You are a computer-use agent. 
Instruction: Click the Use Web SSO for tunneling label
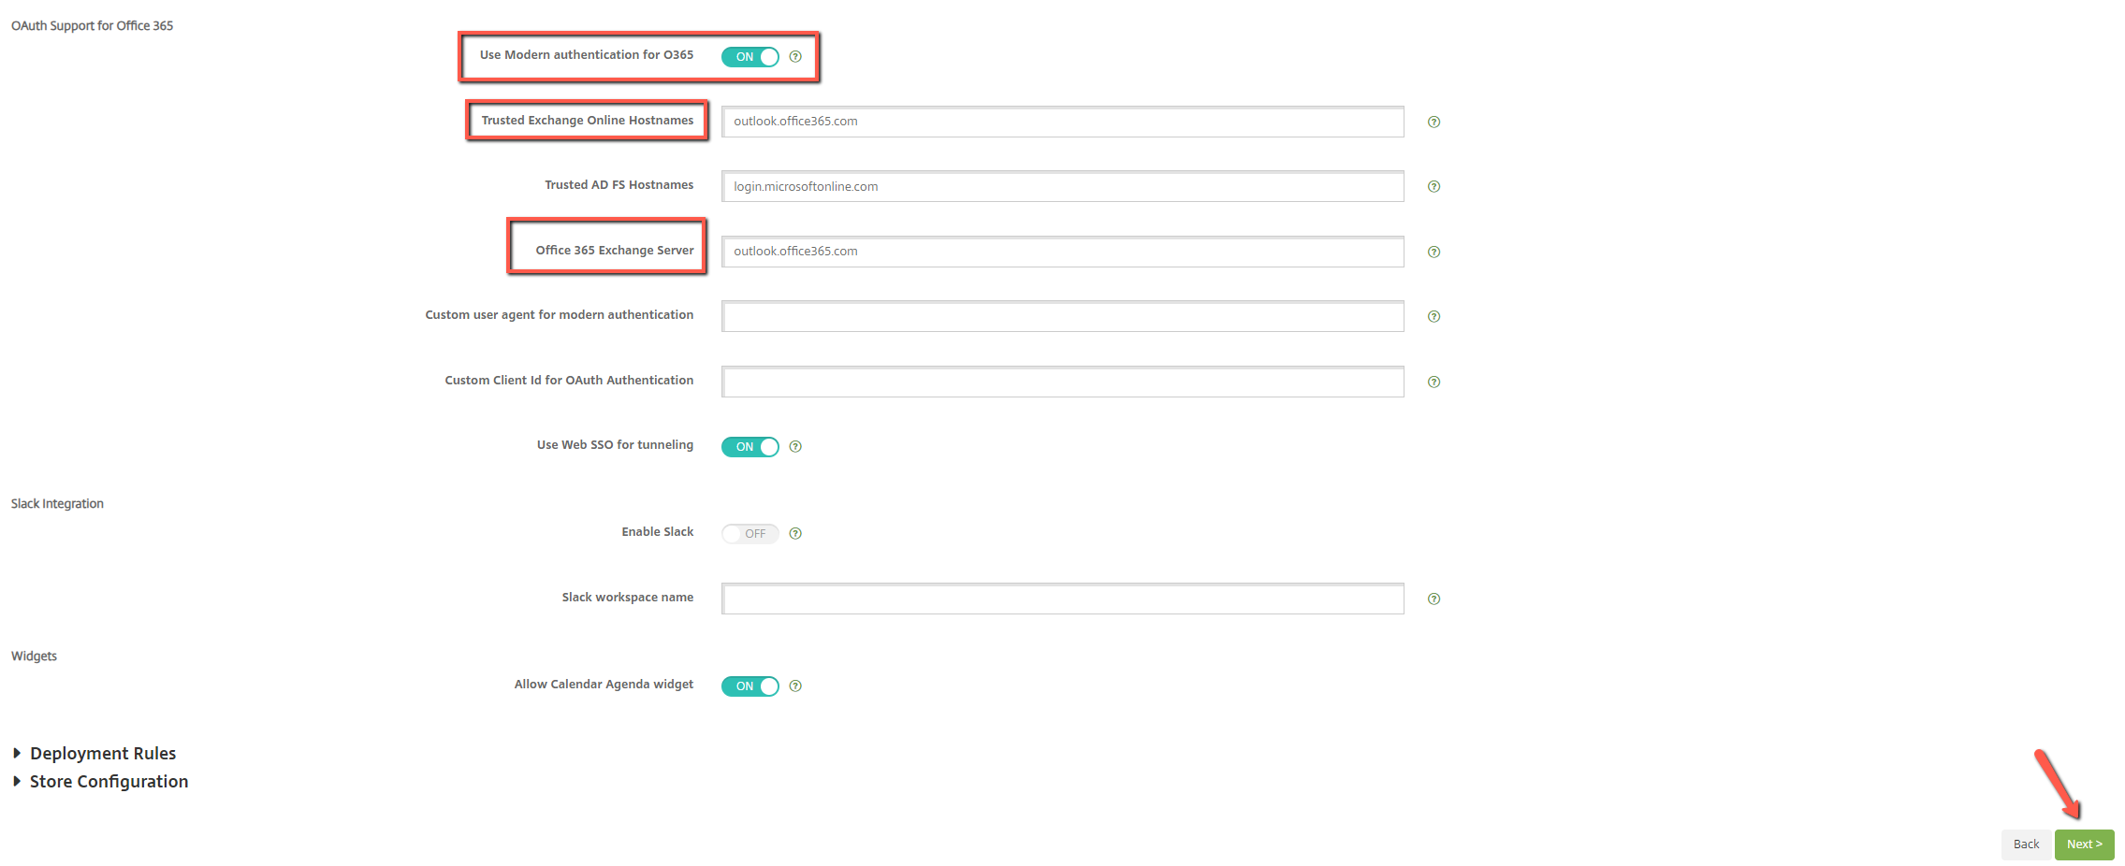click(615, 445)
